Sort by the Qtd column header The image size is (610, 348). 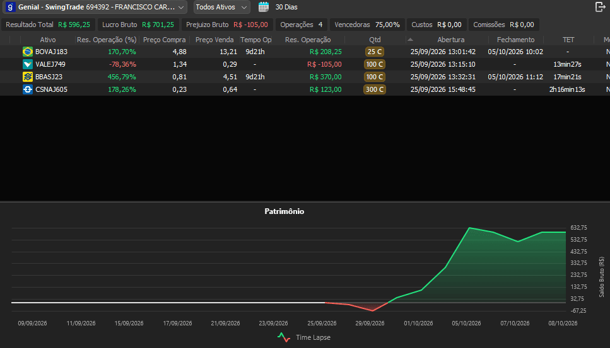(375, 40)
